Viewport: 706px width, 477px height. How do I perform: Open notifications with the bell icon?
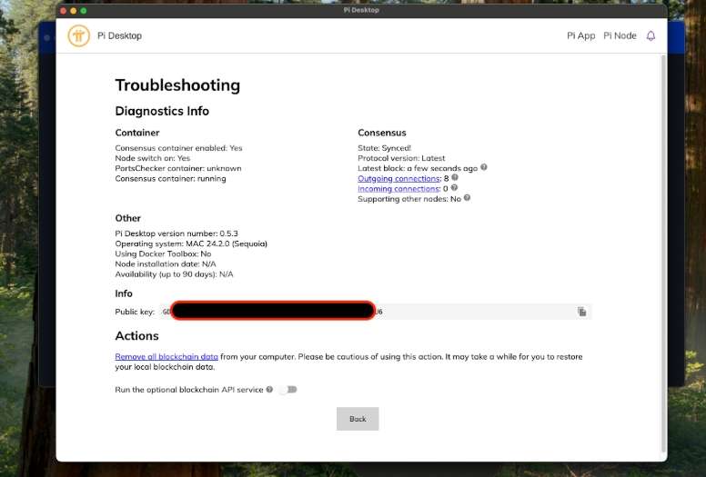point(651,36)
